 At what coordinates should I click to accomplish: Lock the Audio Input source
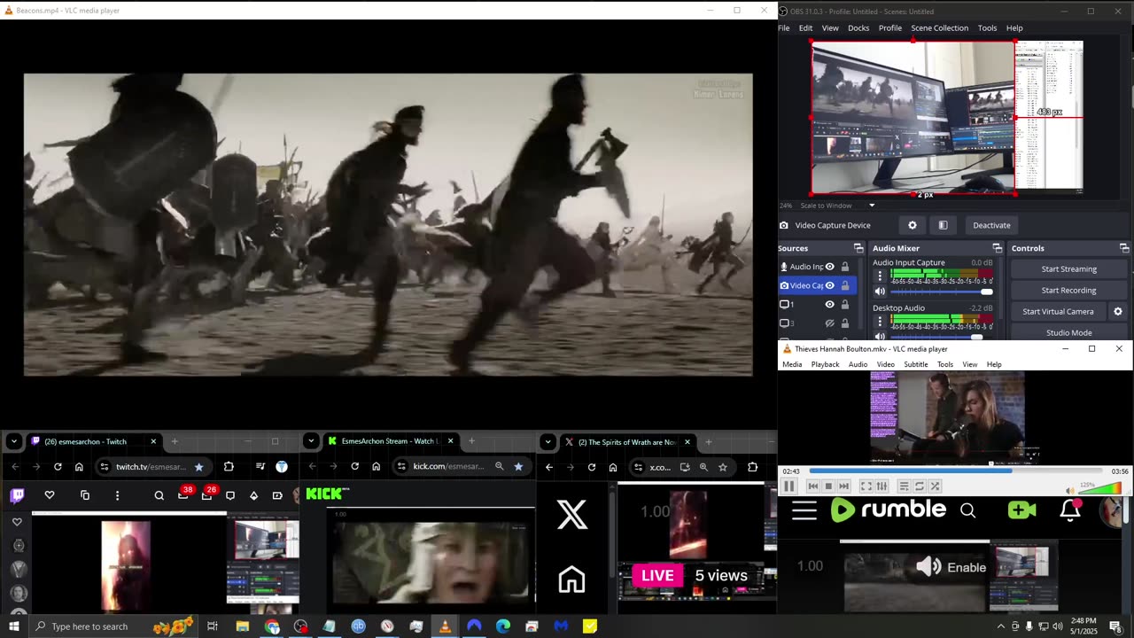845,267
